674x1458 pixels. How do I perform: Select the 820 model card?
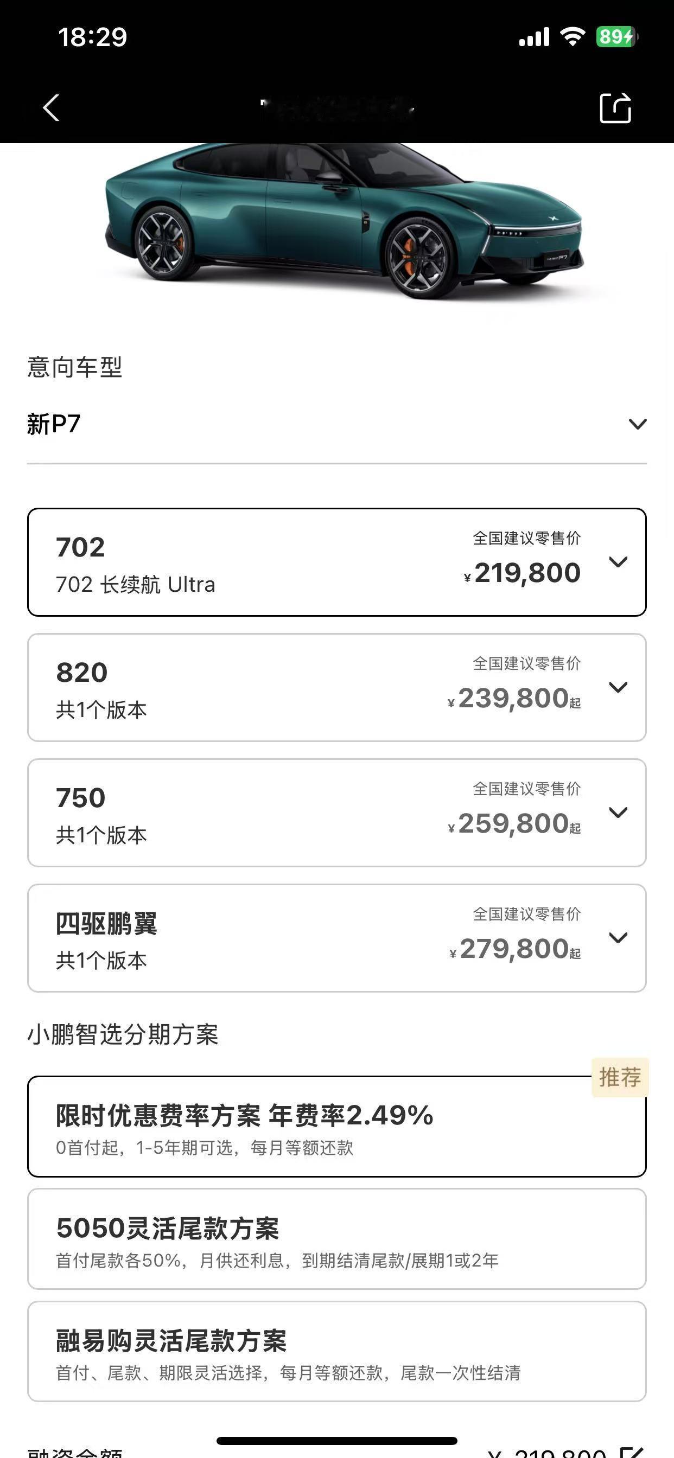point(336,687)
